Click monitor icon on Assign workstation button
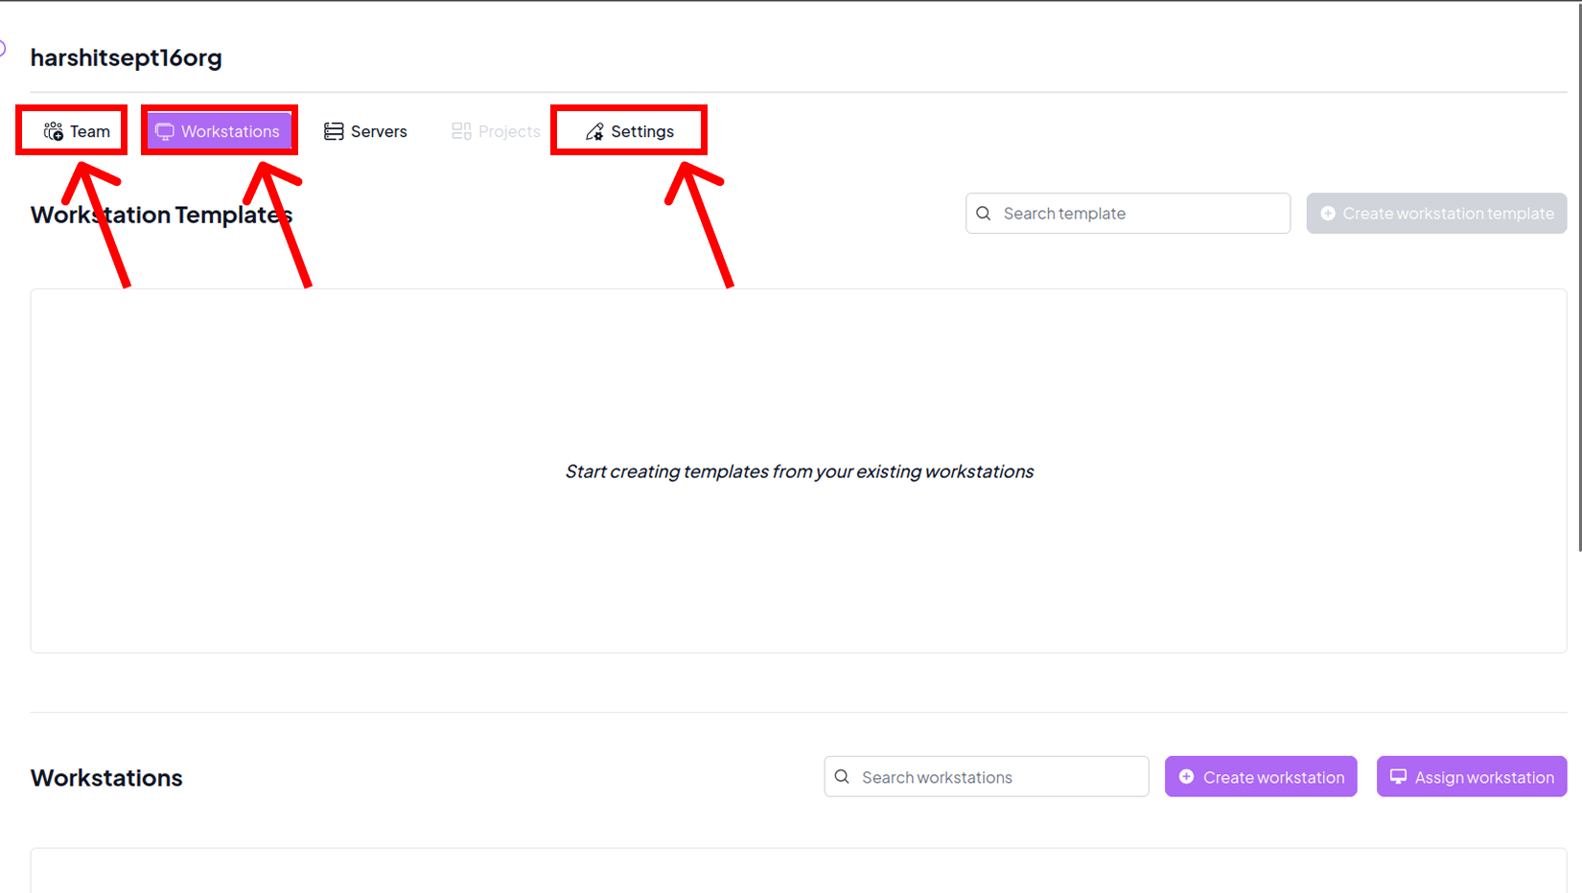This screenshot has width=1582, height=893. [x=1398, y=777]
